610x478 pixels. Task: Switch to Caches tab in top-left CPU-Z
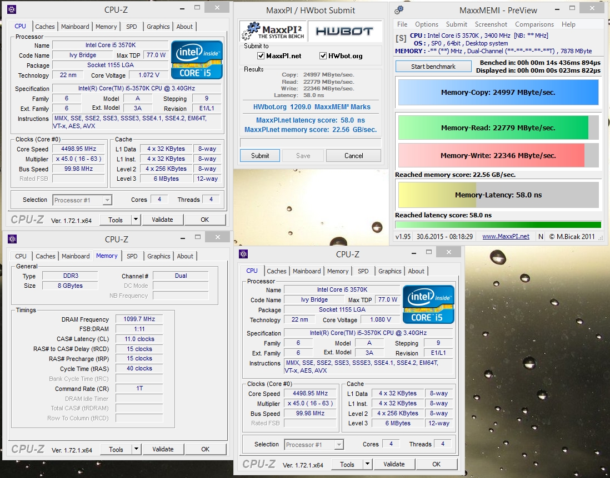45,27
